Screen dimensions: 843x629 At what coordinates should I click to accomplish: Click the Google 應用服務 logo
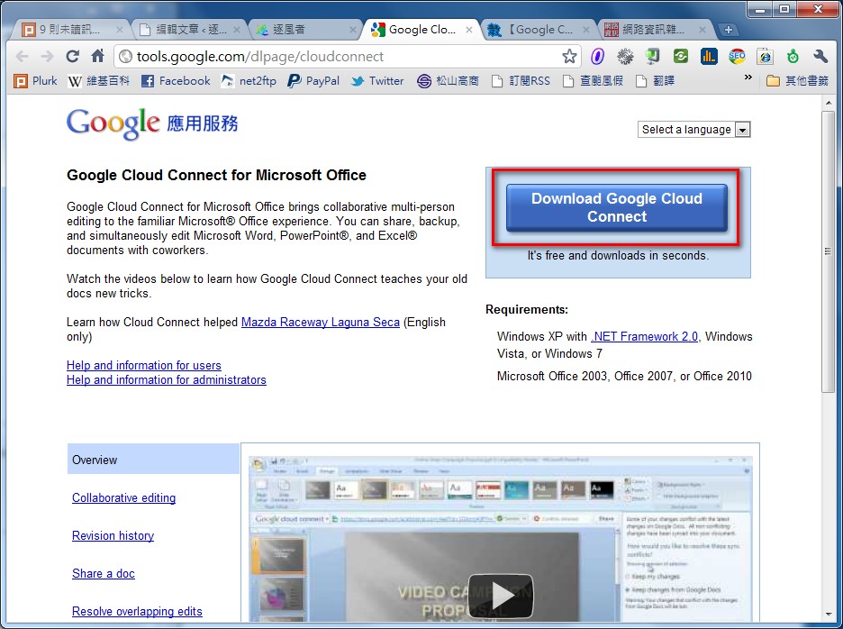[x=152, y=123]
